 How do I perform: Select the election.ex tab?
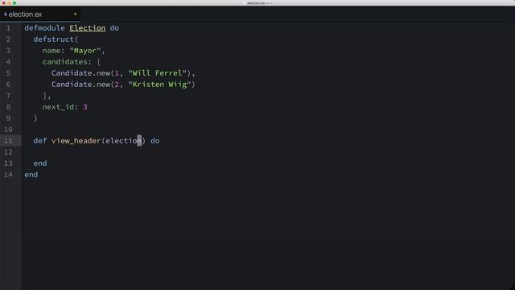(39, 14)
